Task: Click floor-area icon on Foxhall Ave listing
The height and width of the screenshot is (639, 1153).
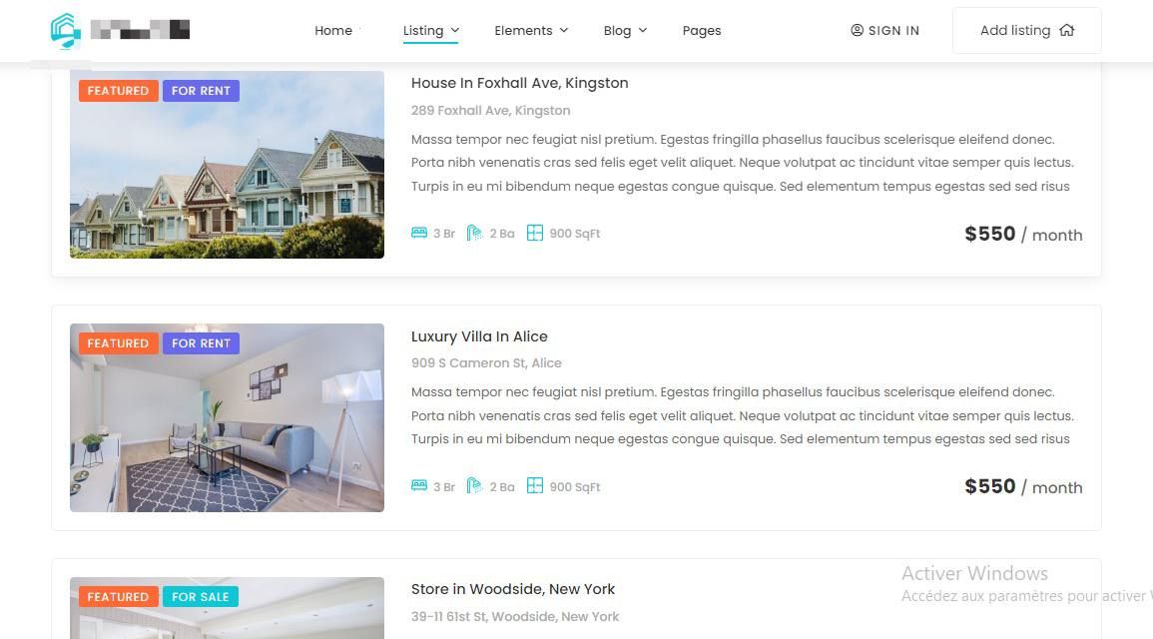Action: (x=535, y=233)
